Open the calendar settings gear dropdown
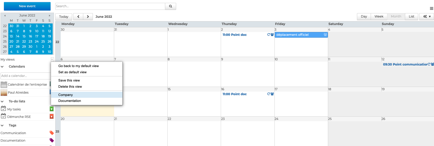This screenshot has width=434, height=146. pos(427,17)
